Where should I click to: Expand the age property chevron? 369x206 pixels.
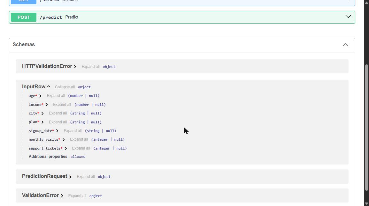pos(40,96)
